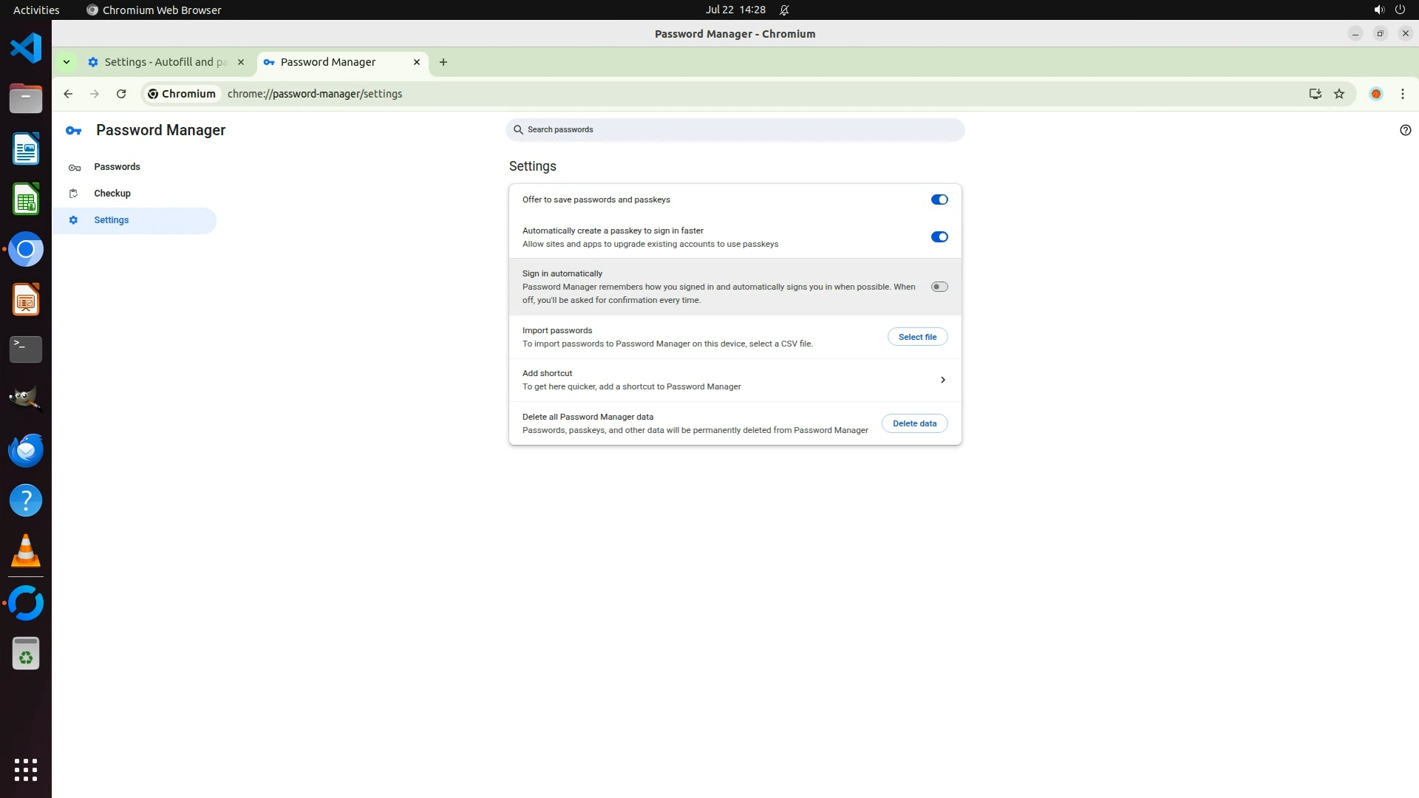Screen dimensions: 1419x798
Task: Open the help question mark icon
Action: (1405, 130)
